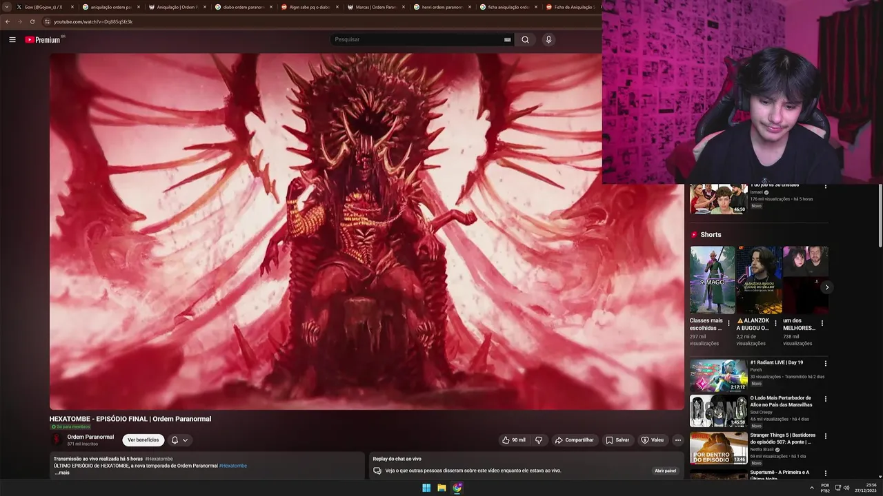
Task: Open the '#1 Radiant LIVE | Day 19' video thumbnail
Action: point(718,376)
